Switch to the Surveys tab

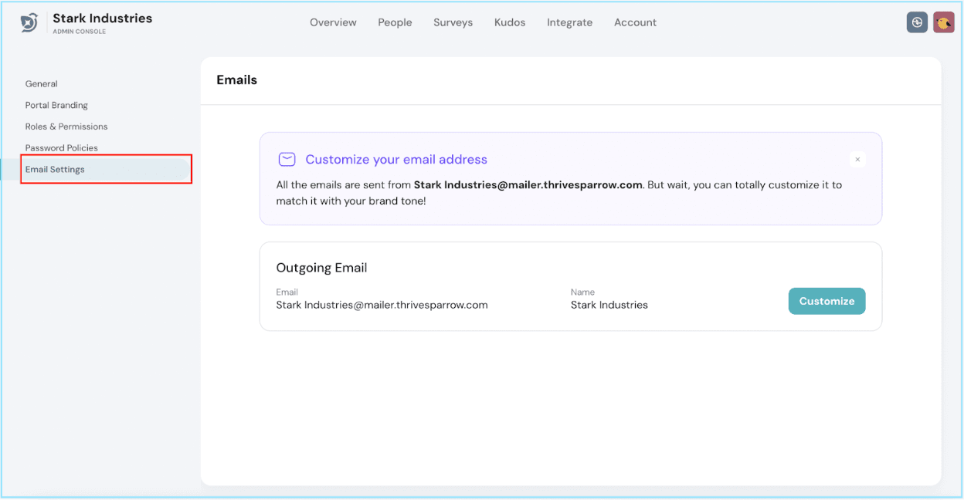coord(453,22)
